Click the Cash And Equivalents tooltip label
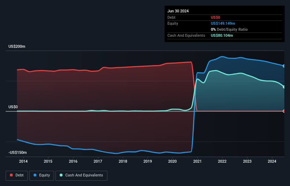Viewport: 290px width, 186px height. click(x=186, y=35)
